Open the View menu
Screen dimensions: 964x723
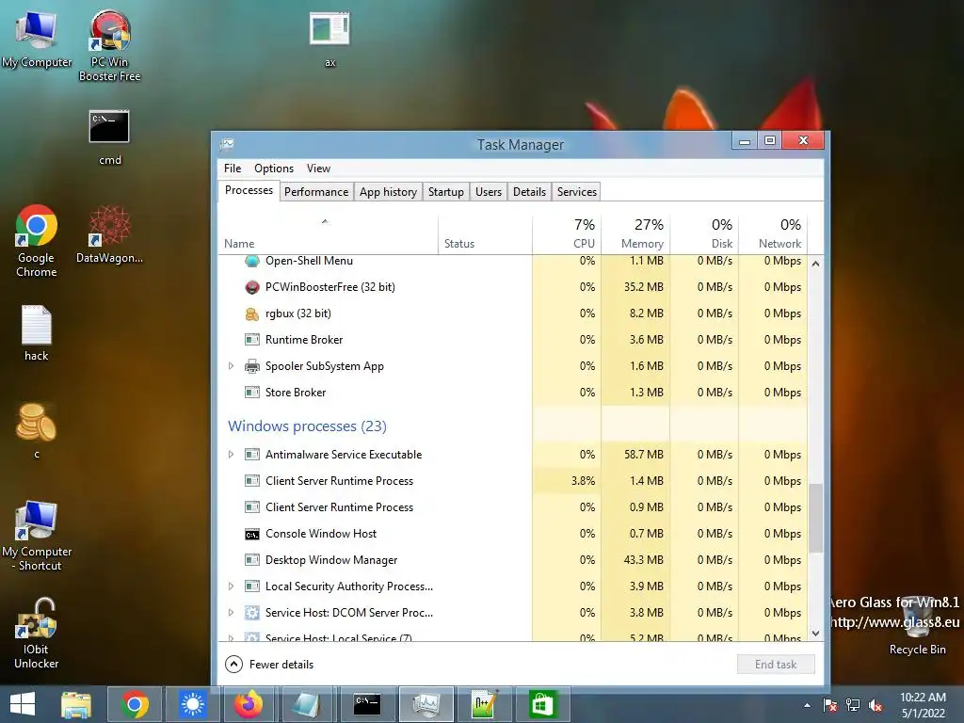pos(318,169)
